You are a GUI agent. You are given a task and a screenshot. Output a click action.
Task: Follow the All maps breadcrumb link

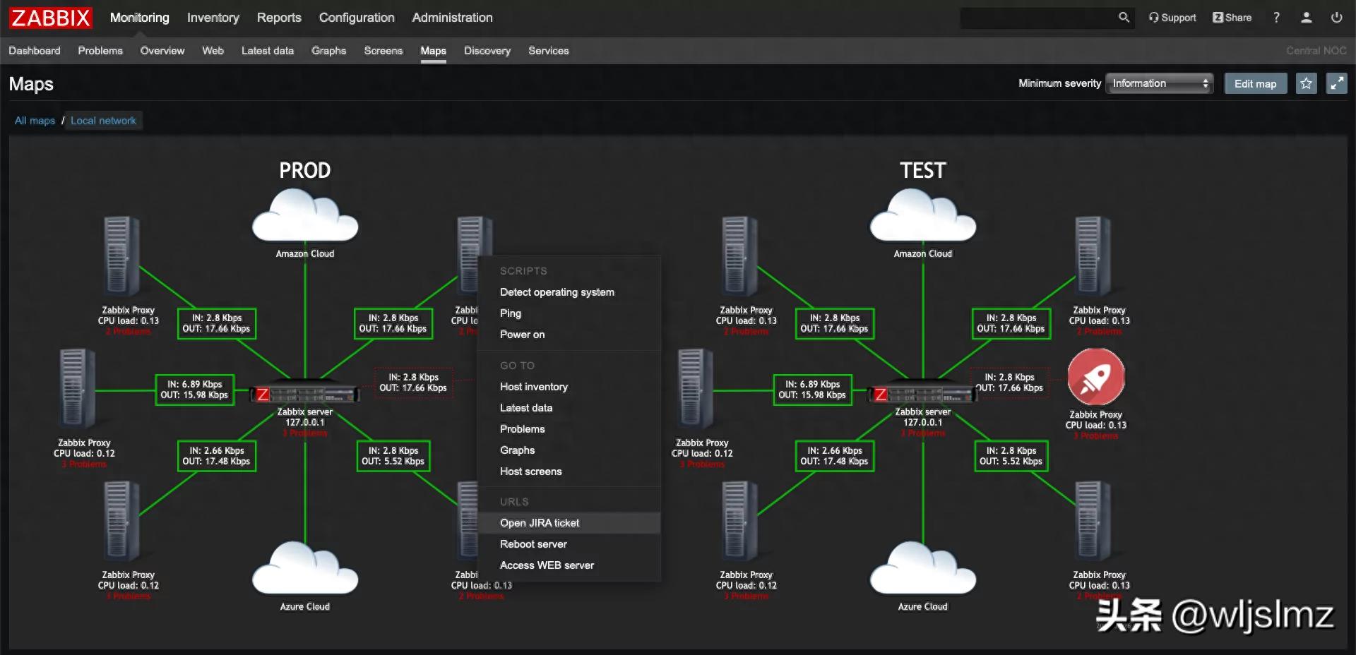tap(35, 121)
